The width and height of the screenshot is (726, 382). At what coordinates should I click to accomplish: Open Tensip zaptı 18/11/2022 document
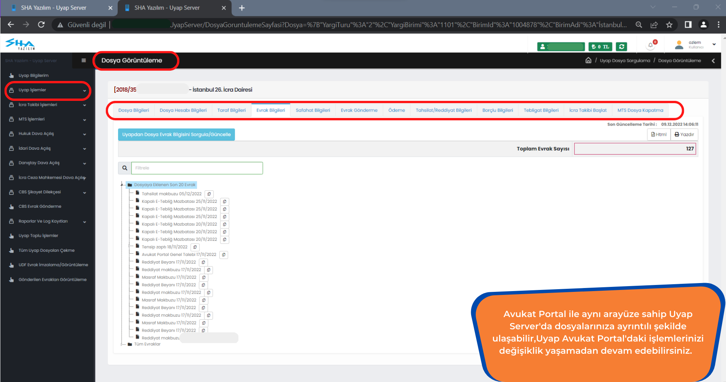click(164, 247)
